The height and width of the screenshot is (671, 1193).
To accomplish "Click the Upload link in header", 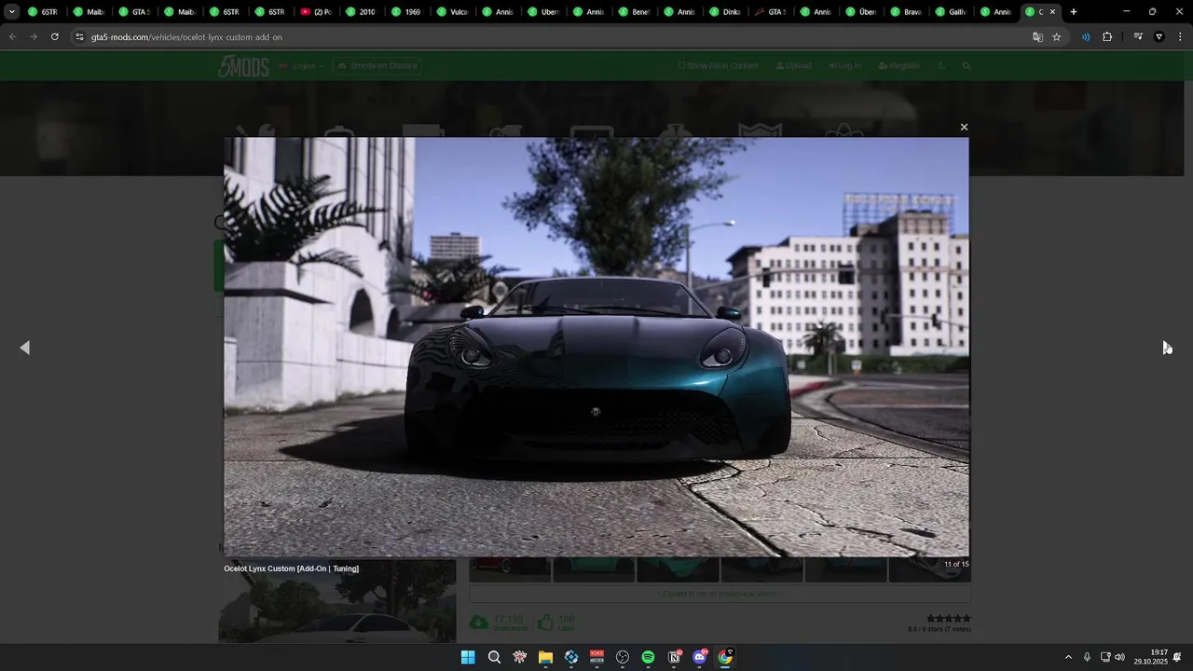I will [793, 66].
